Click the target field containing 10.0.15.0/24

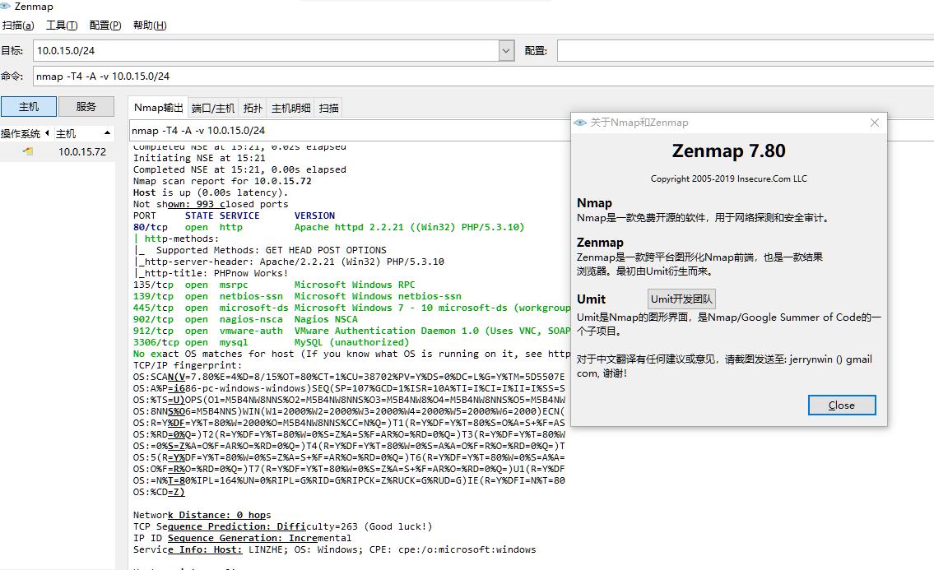coord(266,51)
